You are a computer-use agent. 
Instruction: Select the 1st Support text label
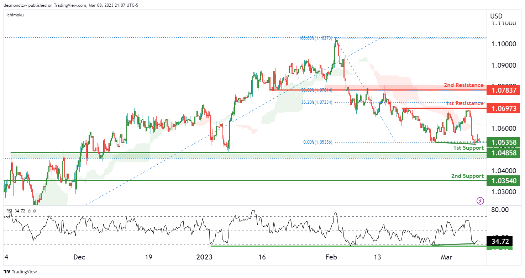[468, 148]
